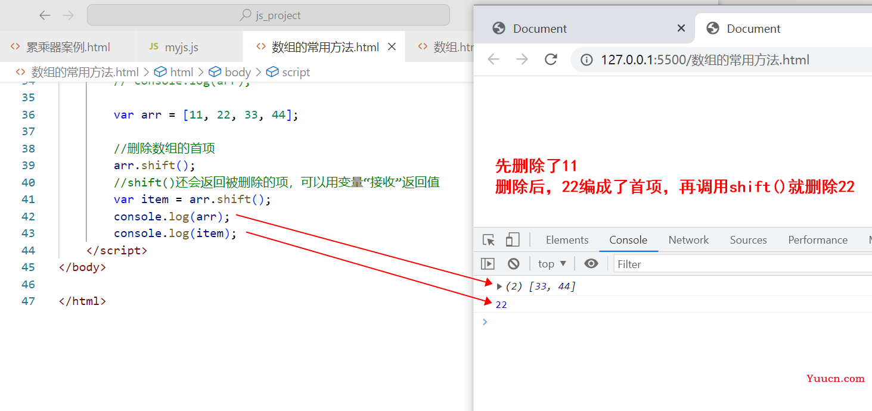Toggle DevTools device toolbar
The image size is (872, 411).
coord(512,240)
